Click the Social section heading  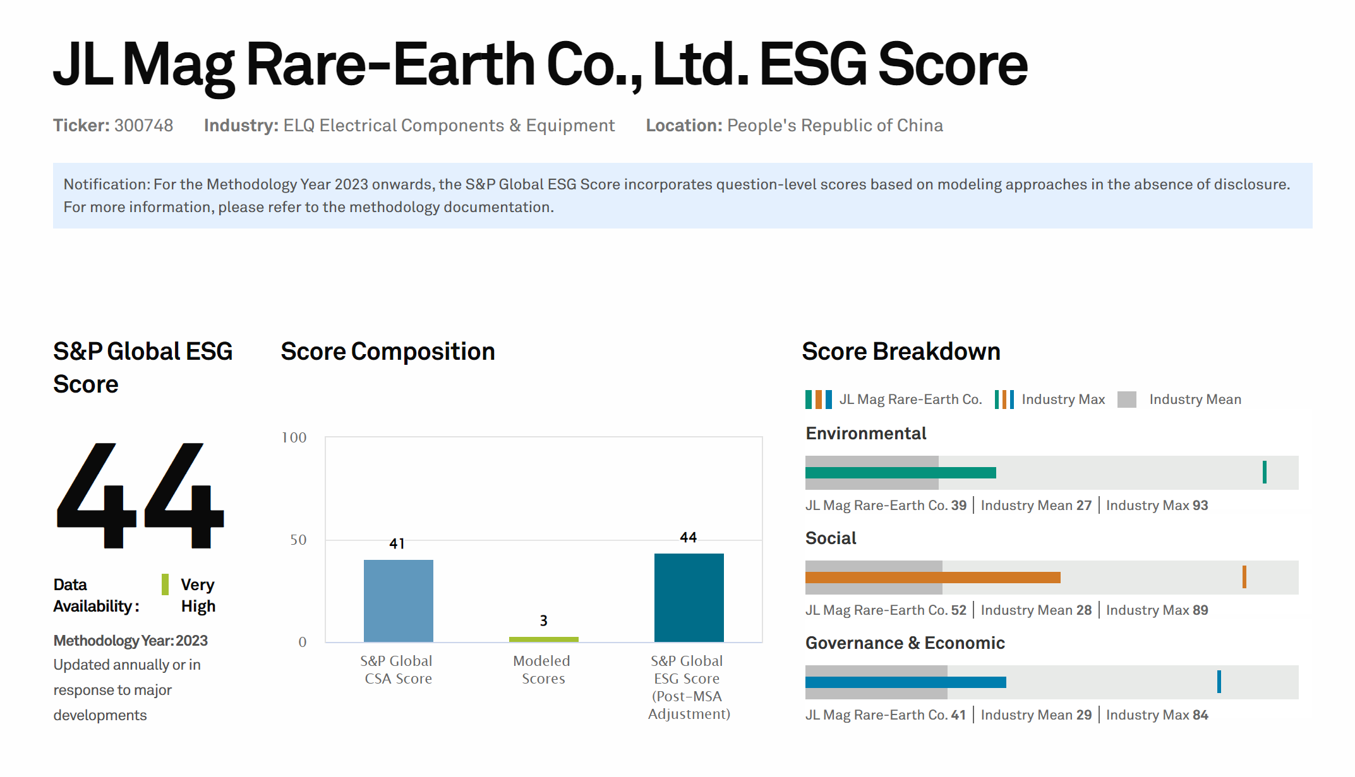(831, 538)
